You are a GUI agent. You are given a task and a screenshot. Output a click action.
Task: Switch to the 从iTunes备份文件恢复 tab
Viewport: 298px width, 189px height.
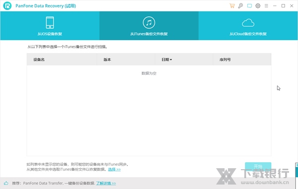point(149,26)
